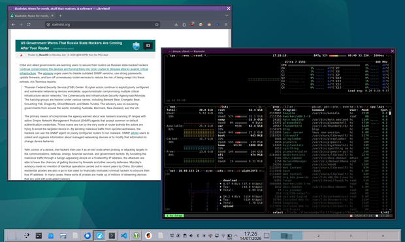Select plasmashell process row
The height and width of the screenshot is (242, 405).
(x=328, y=123)
